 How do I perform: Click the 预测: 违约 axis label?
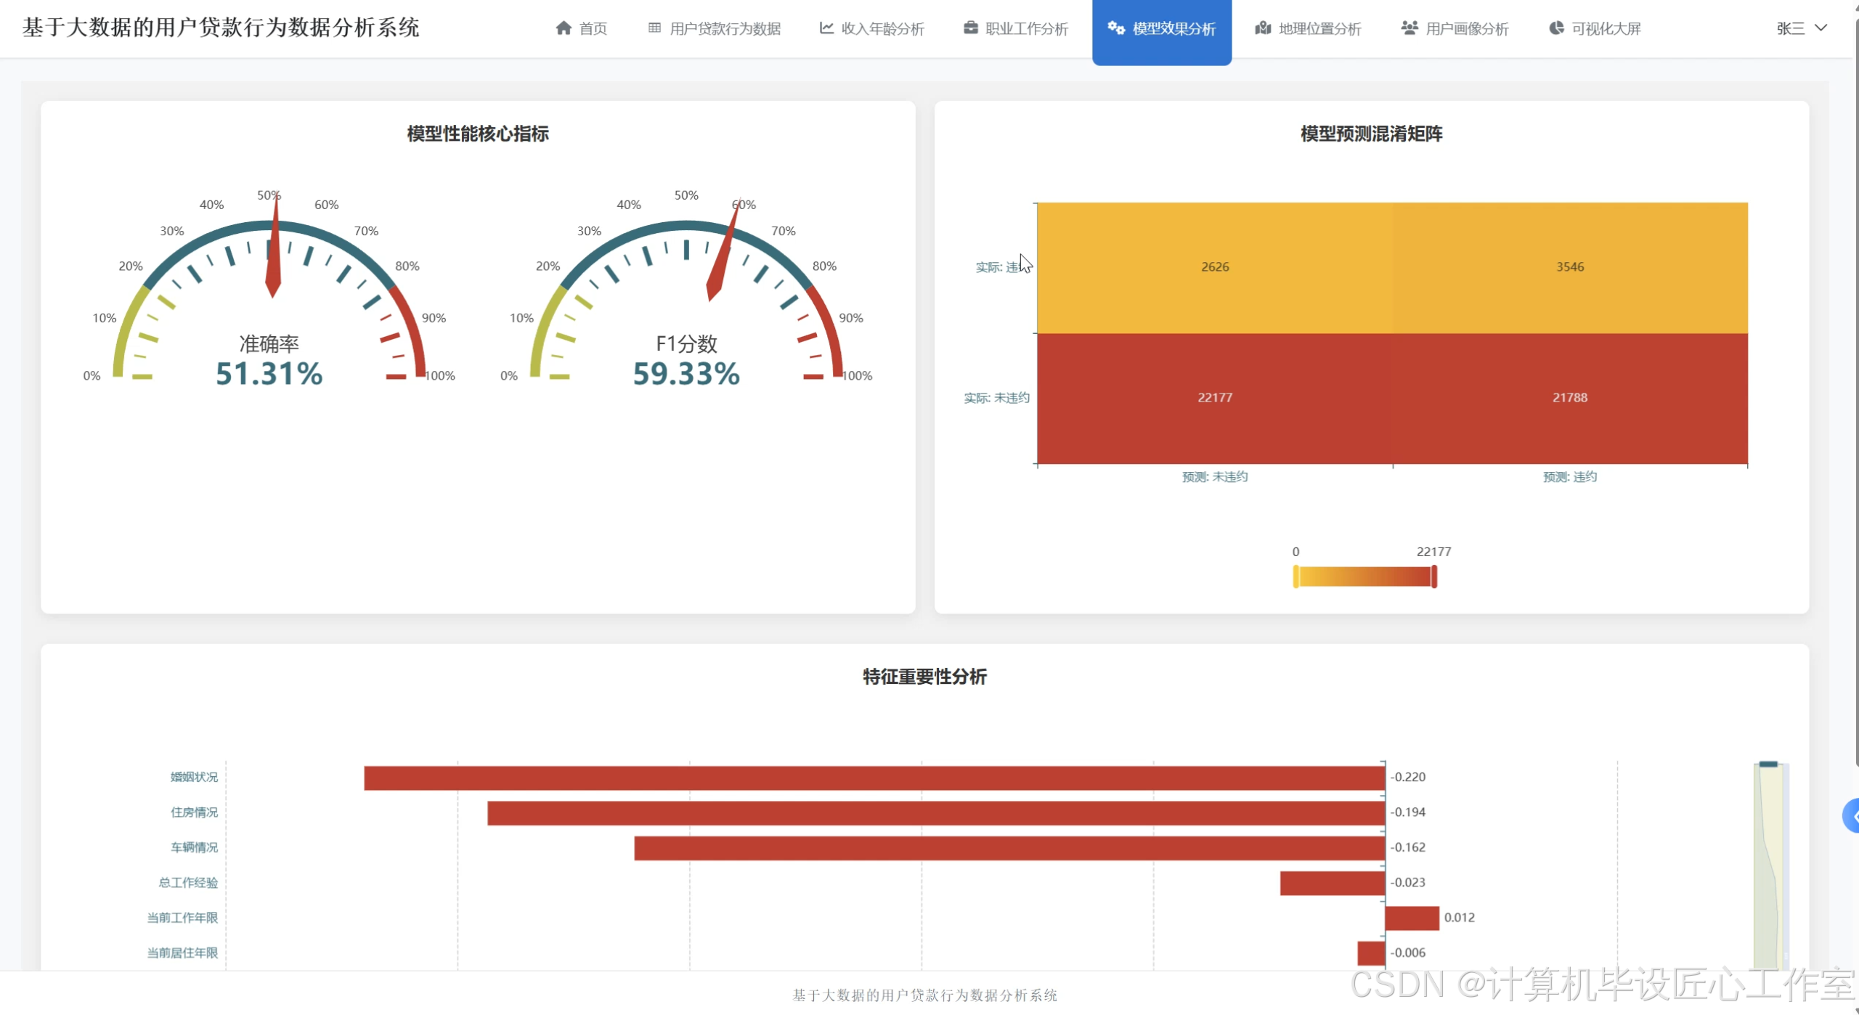click(1570, 477)
